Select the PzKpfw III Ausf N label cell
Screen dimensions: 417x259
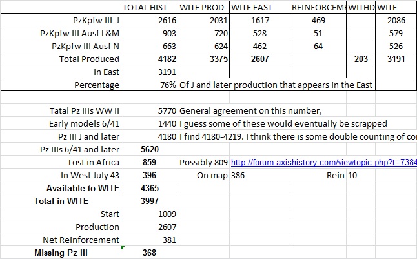pyautogui.click(x=85, y=46)
